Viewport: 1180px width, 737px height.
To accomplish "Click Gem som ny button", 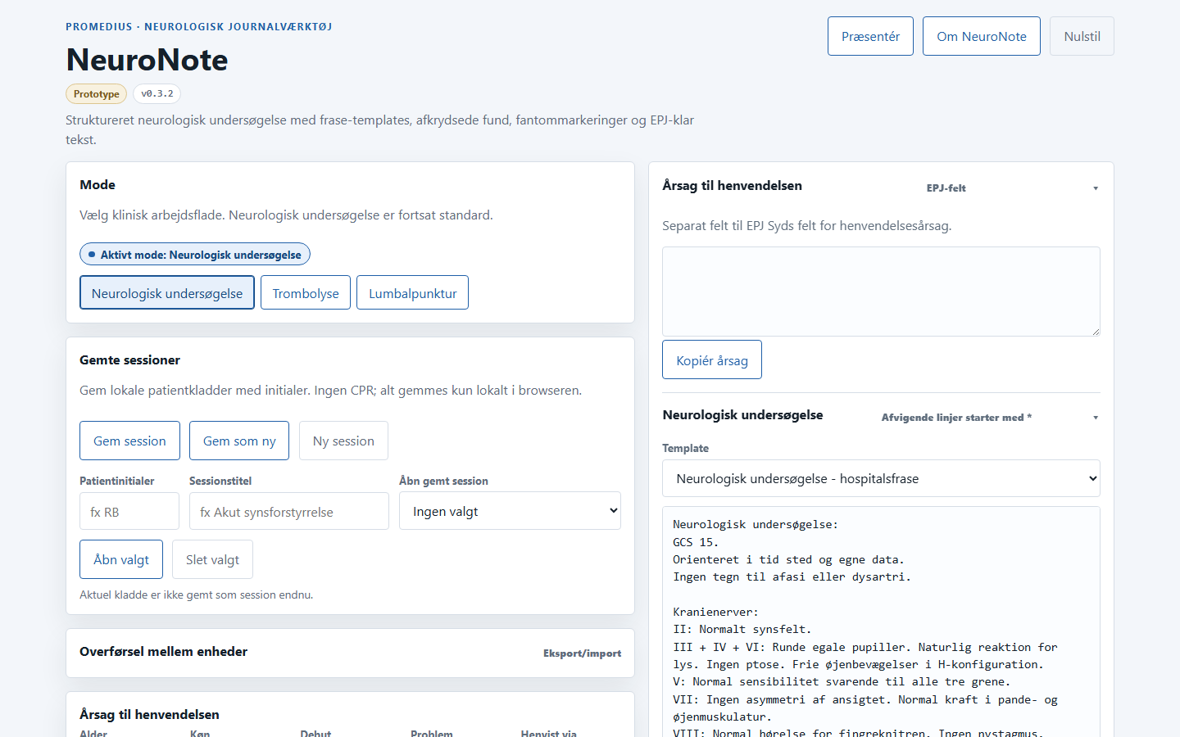I will click(x=239, y=441).
